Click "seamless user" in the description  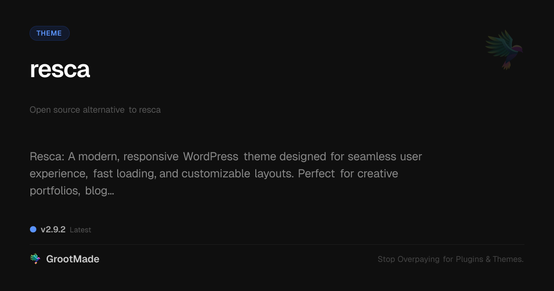coord(385,157)
